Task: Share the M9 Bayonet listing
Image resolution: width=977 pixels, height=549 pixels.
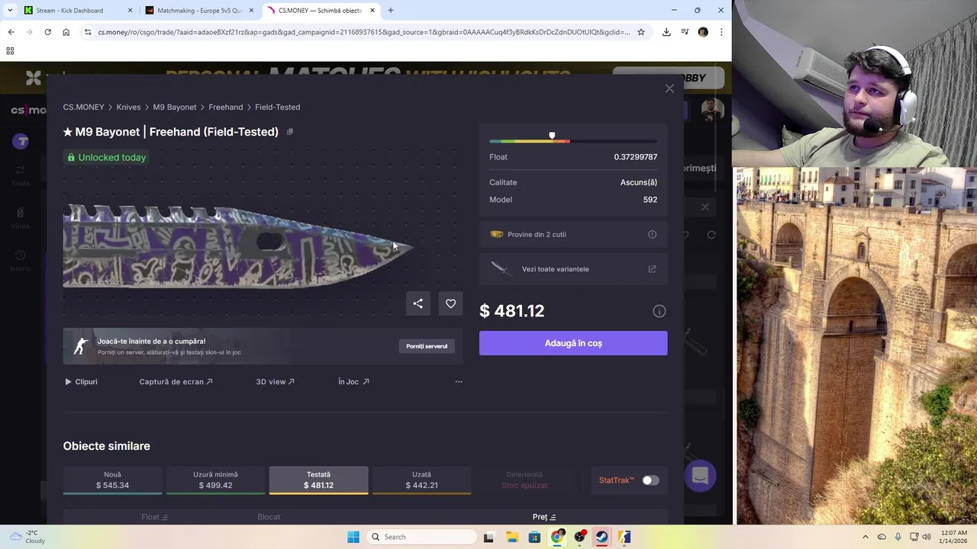Action: tap(418, 303)
